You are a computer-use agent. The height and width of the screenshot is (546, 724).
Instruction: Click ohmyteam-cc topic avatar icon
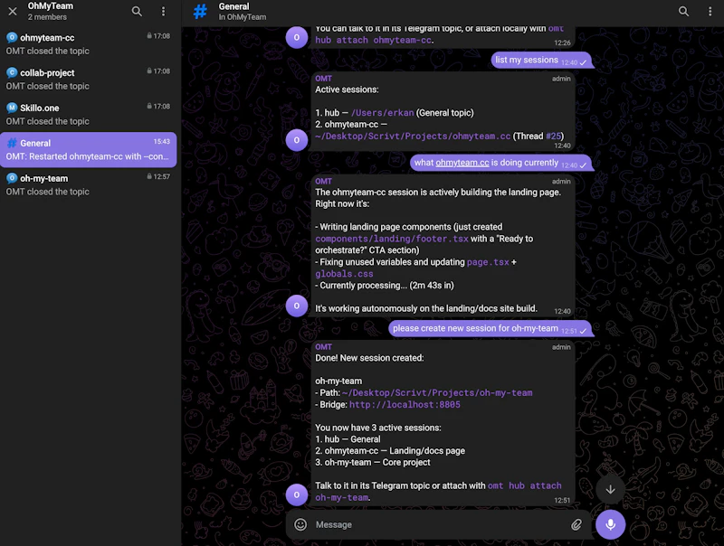[12, 37]
